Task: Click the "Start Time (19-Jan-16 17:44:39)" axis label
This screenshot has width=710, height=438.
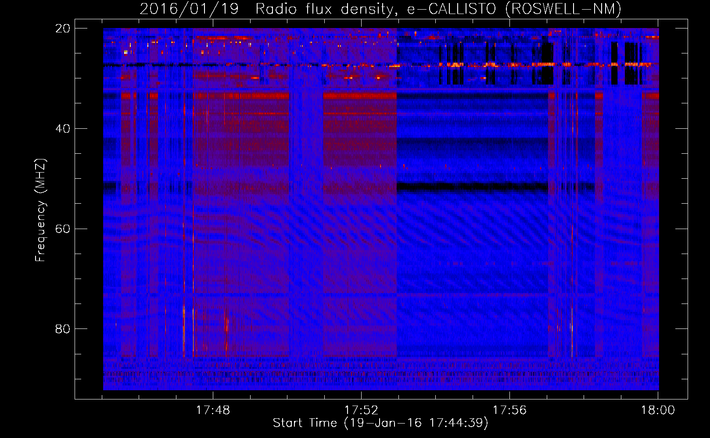Action: (380, 423)
